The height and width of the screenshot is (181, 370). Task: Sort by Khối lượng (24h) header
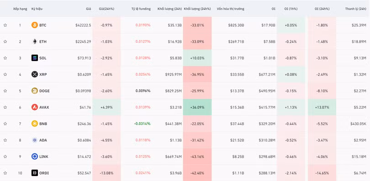pyautogui.click(x=169, y=9)
